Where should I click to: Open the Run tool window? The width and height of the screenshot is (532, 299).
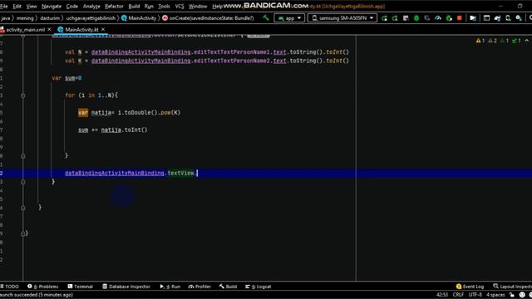[170, 287]
